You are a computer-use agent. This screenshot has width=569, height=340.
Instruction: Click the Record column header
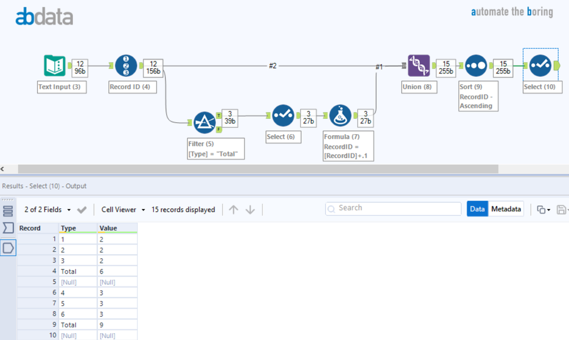click(x=38, y=228)
